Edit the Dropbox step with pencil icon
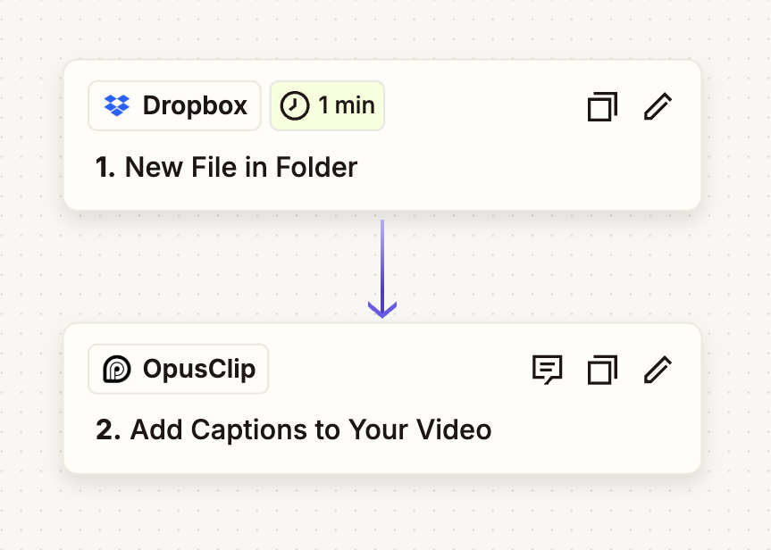 pos(658,106)
